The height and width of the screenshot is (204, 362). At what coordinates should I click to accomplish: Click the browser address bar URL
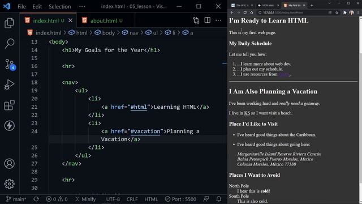point(283,12)
